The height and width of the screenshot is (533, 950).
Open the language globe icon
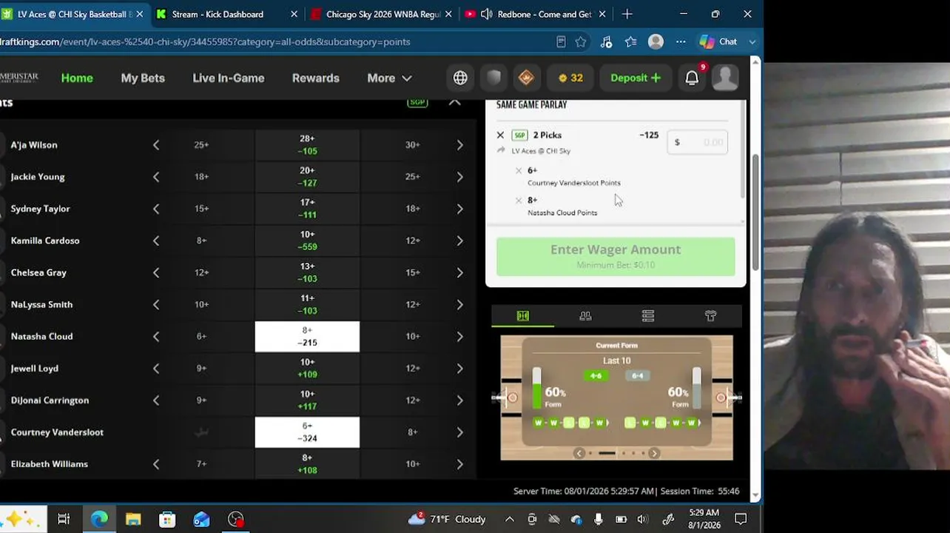[460, 78]
